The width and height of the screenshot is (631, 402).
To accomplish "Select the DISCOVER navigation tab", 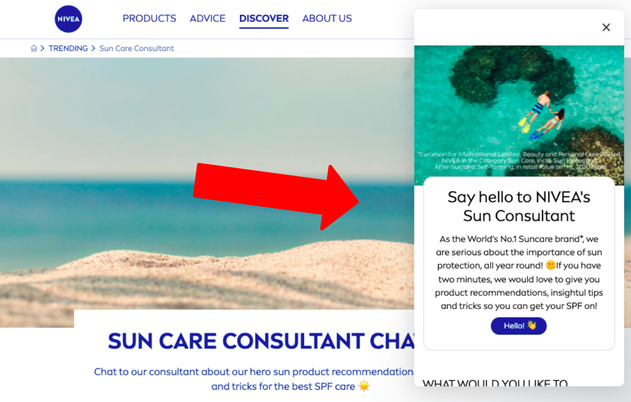I will pyautogui.click(x=264, y=19).
